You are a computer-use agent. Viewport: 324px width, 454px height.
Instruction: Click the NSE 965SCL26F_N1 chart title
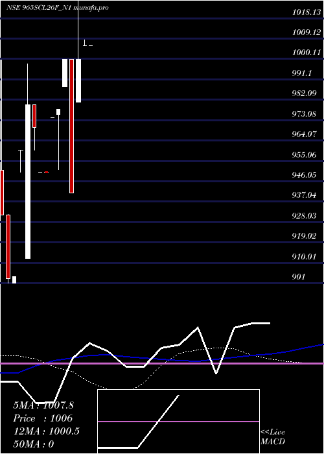58,8
